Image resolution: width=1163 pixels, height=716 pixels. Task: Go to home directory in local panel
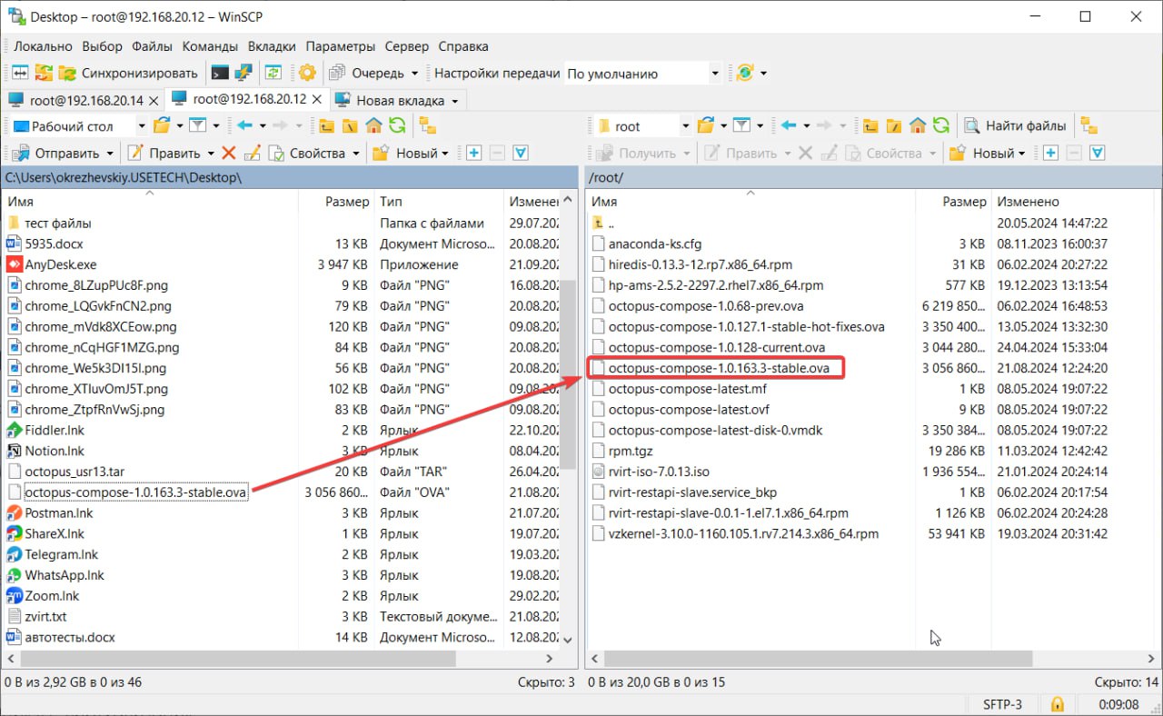[x=373, y=125]
